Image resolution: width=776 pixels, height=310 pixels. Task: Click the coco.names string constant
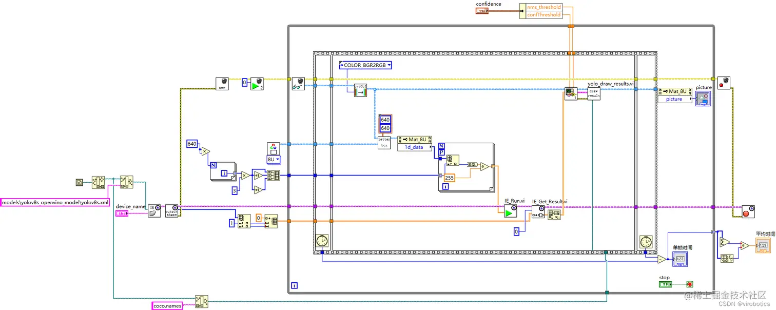[167, 306]
